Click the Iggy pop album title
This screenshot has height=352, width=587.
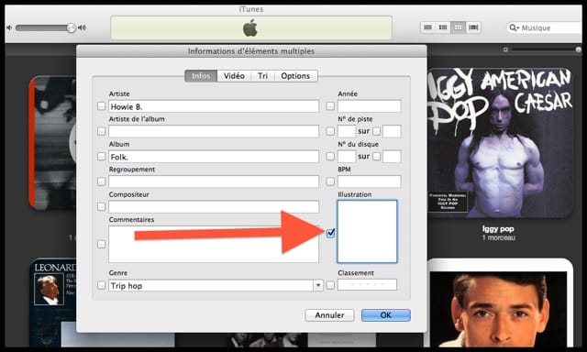pyautogui.click(x=498, y=228)
